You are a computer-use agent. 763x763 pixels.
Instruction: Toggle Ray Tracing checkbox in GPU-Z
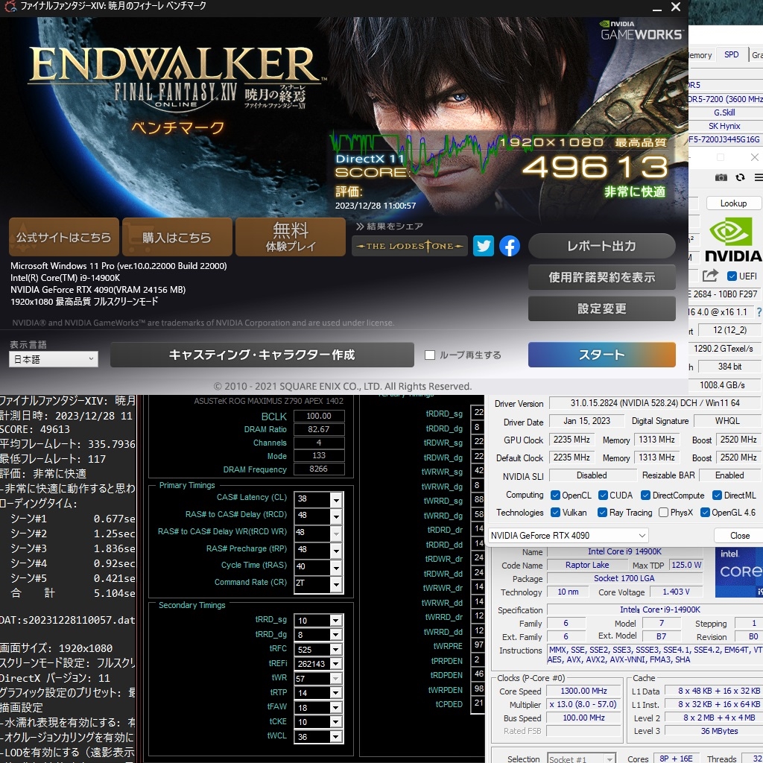[602, 513]
